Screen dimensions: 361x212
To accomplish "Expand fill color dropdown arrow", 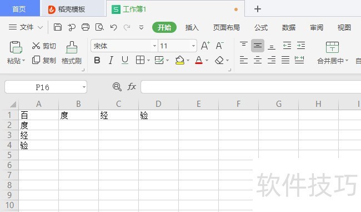I will pos(188,61).
